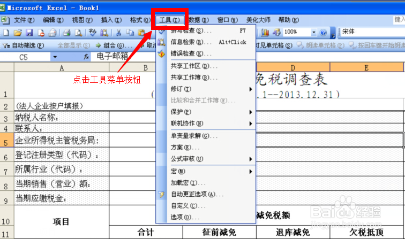Screen dimensions: 405x239
Task: Click the Chart Wizard icon
Action: tap(265, 32)
